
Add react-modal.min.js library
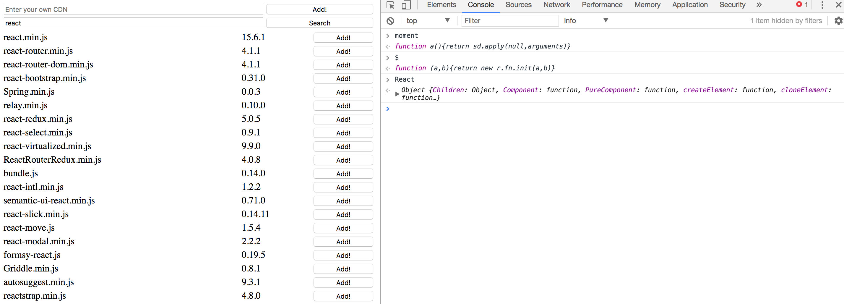click(x=343, y=242)
